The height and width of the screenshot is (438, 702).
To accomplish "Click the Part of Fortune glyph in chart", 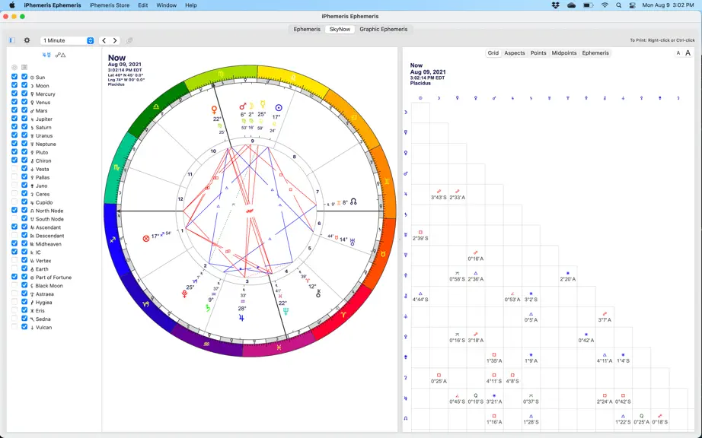I will [146, 239].
